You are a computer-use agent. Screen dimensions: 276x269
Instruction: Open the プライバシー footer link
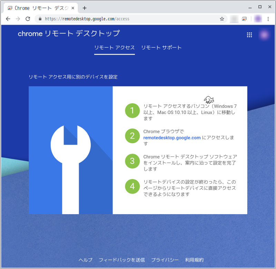pos(165,260)
